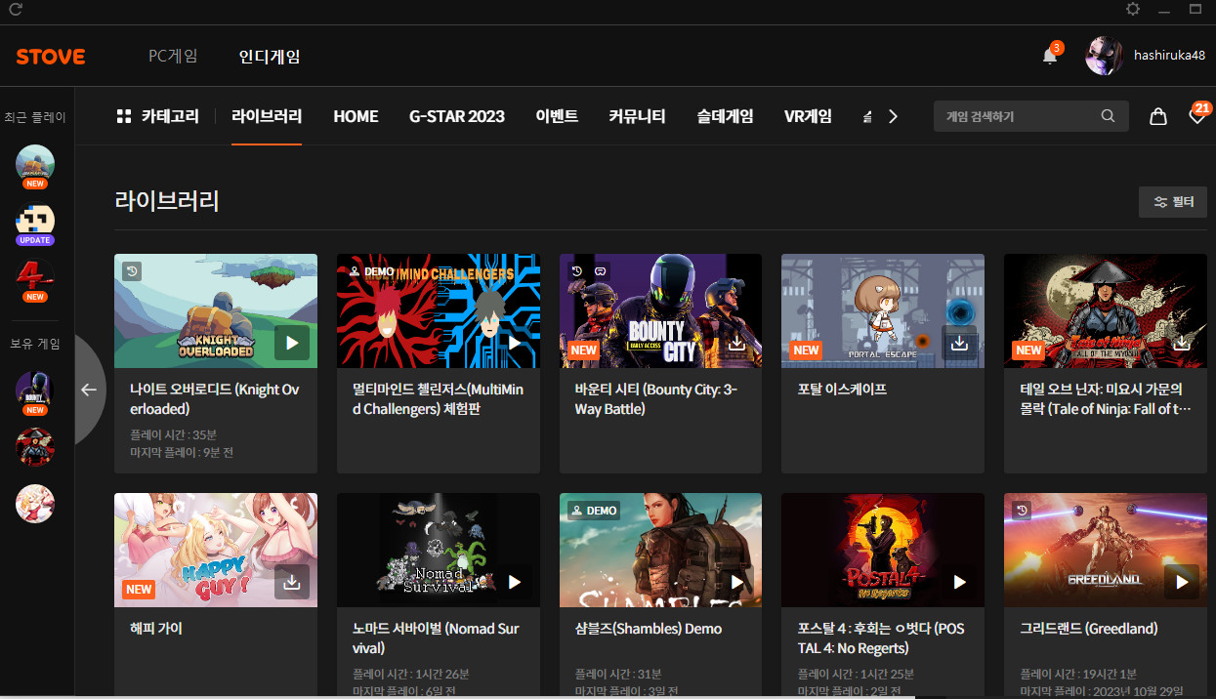Play Shambles Demo via play button
The height and width of the screenshot is (699, 1216).
(x=737, y=582)
